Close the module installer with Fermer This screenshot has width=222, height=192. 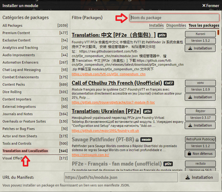[x=211, y=6]
